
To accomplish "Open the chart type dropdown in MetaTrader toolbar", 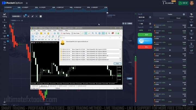I will click(33, 33).
